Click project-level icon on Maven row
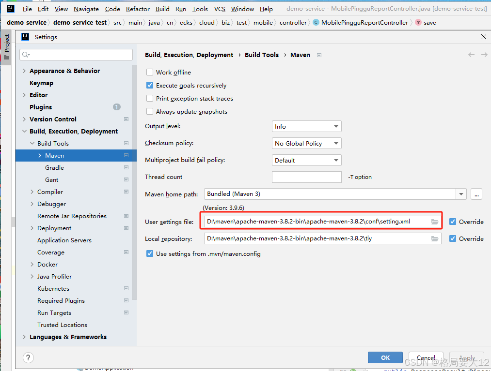Viewport: 491px width, 371px height. click(x=126, y=155)
